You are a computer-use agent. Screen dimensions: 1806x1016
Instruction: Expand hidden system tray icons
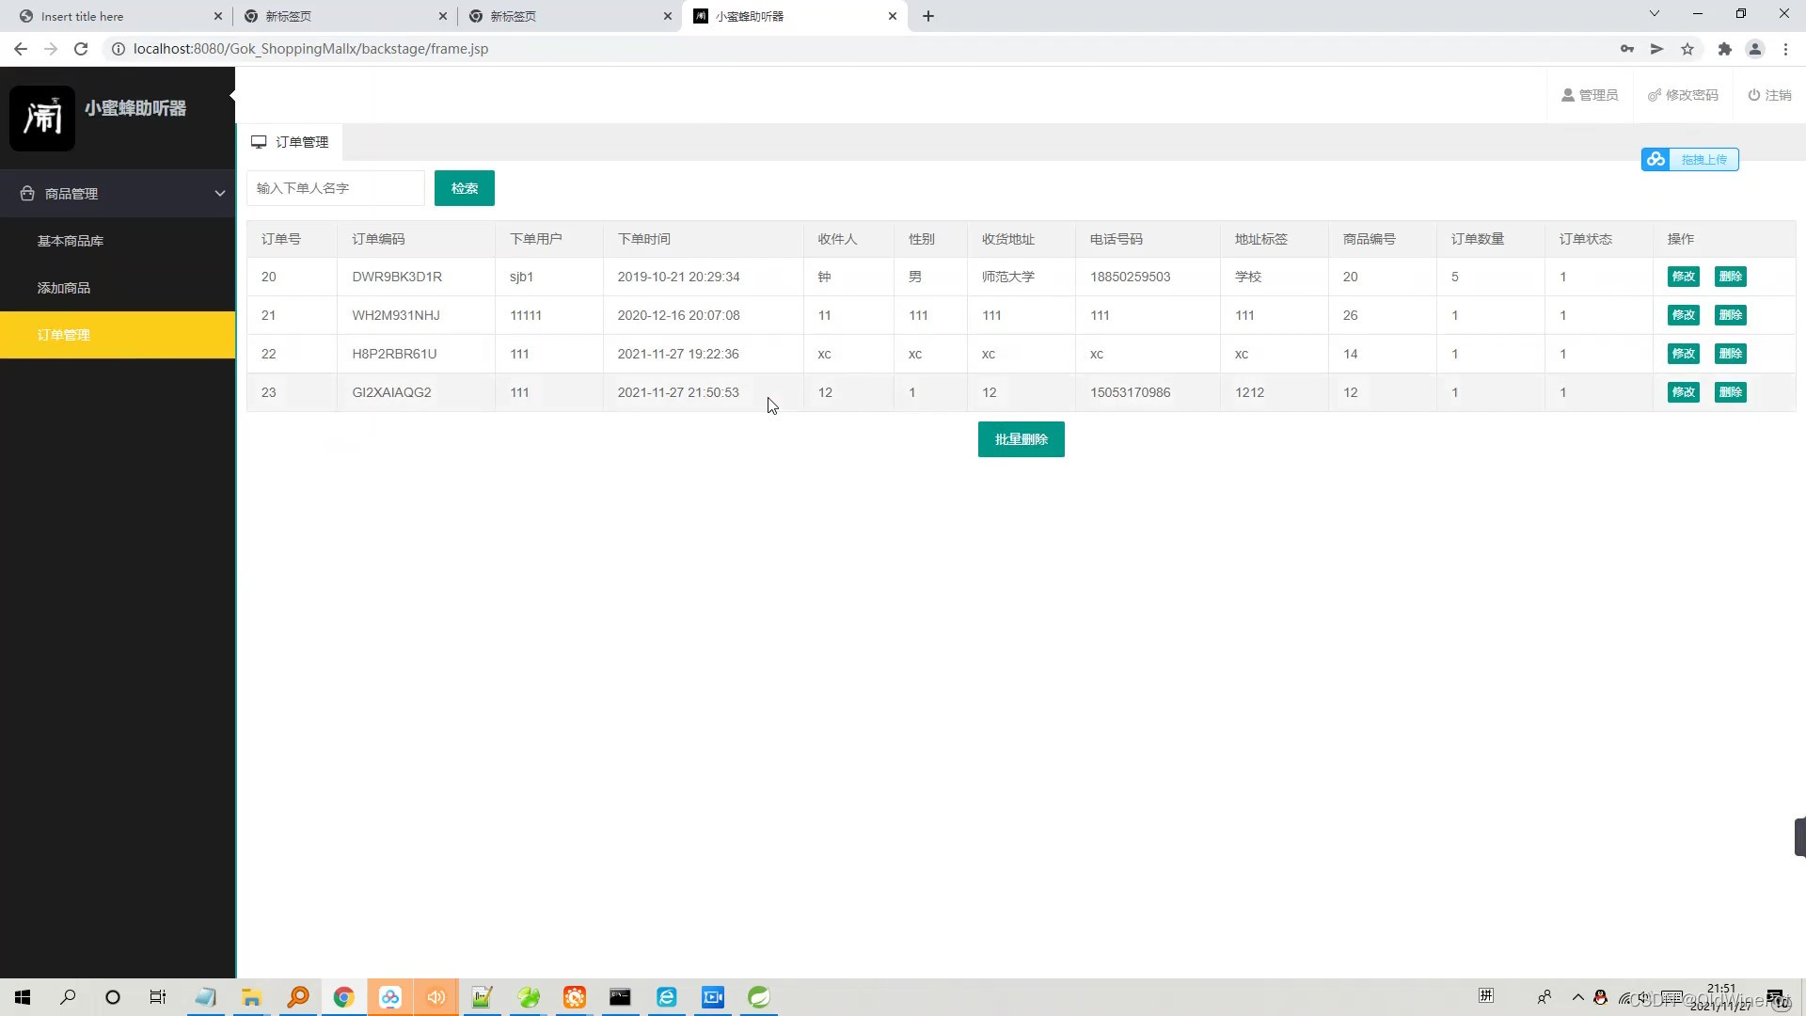point(1578,997)
